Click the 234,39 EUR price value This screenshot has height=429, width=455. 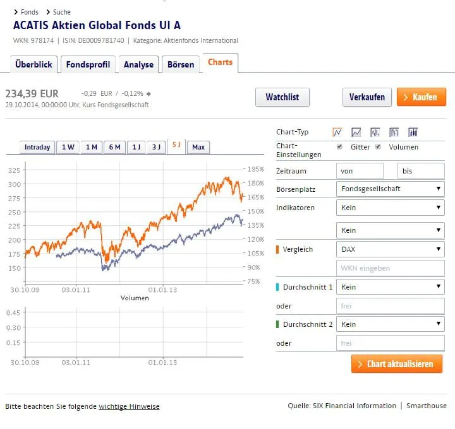32,94
